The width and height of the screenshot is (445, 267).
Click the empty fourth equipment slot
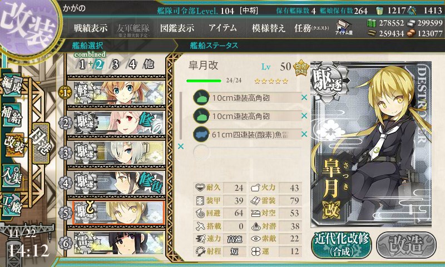(x=248, y=152)
